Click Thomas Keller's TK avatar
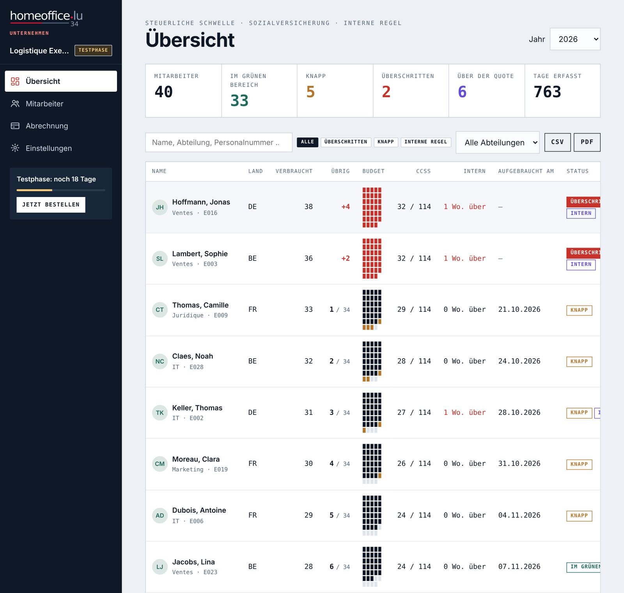 point(160,413)
